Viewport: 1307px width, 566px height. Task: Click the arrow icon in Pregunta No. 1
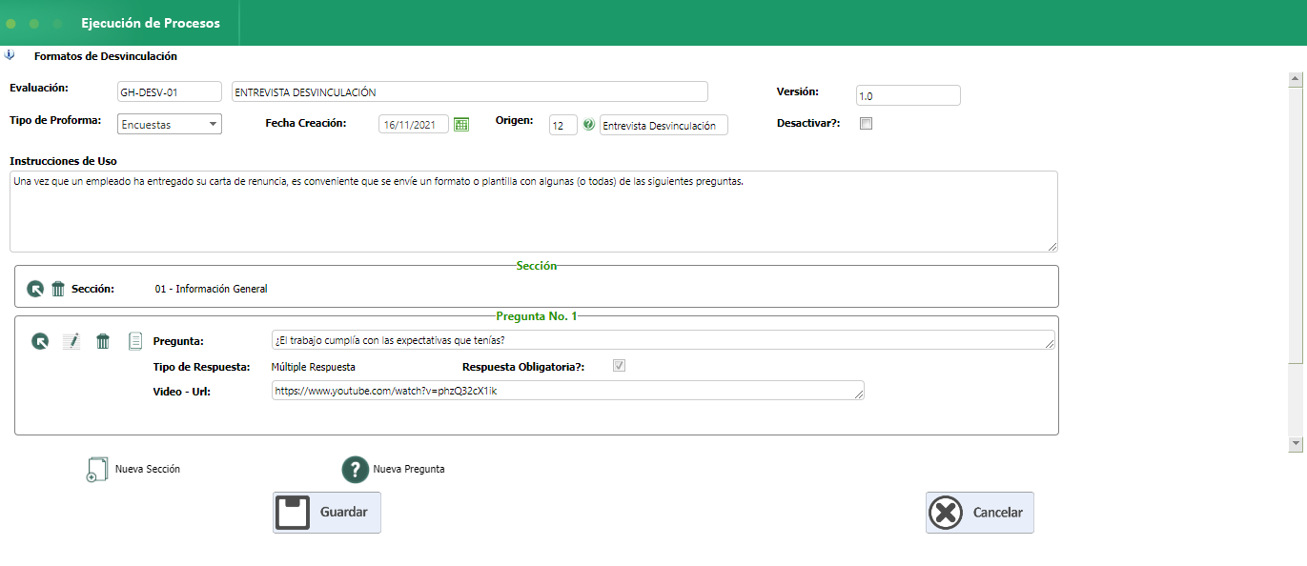40,341
